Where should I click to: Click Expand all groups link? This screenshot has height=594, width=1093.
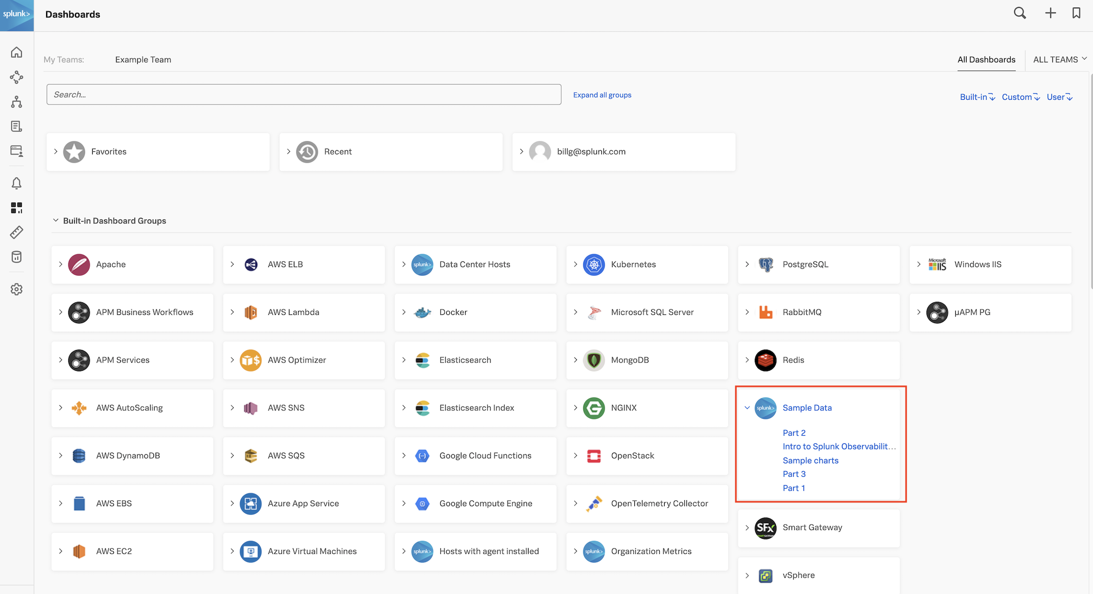[x=602, y=95]
